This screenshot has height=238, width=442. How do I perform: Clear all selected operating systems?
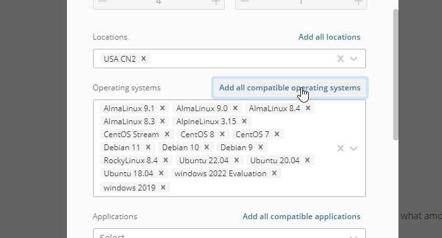point(341,148)
